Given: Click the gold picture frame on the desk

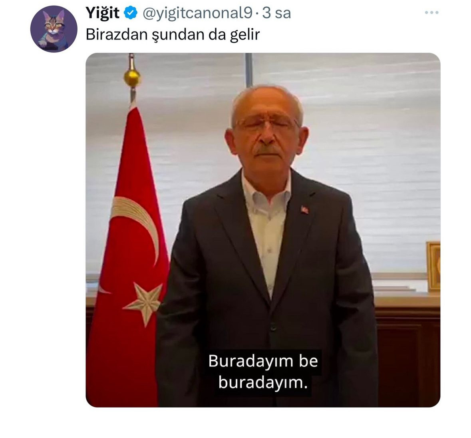Looking at the screenshot, I should pyautogui.click(x=433, y=266).
